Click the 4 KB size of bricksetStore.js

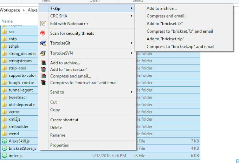coord(195,148)
